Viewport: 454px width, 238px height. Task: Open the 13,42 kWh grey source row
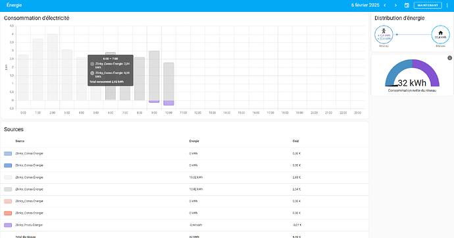184,189
